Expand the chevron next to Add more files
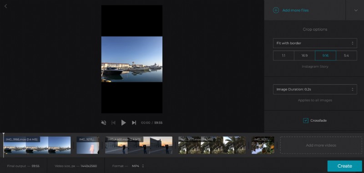The image size is (364, 173). pos(356,10)
